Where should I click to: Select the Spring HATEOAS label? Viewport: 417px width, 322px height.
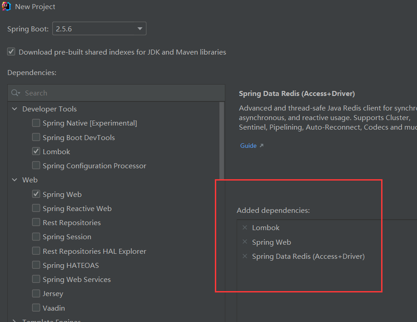(x=71, y=266)
